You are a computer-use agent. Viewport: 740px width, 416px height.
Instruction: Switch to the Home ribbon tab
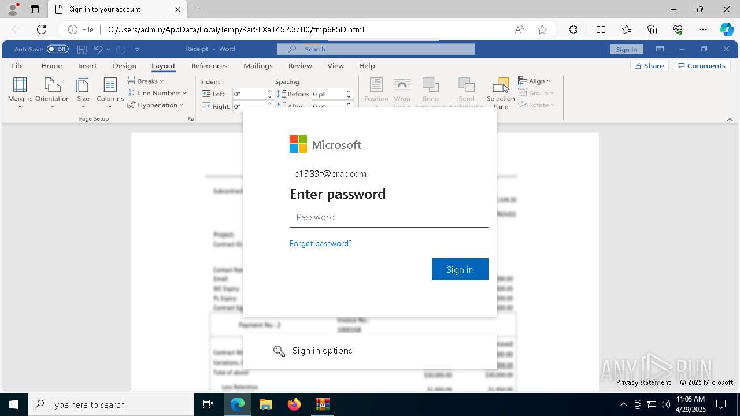(x=51, y=66)
